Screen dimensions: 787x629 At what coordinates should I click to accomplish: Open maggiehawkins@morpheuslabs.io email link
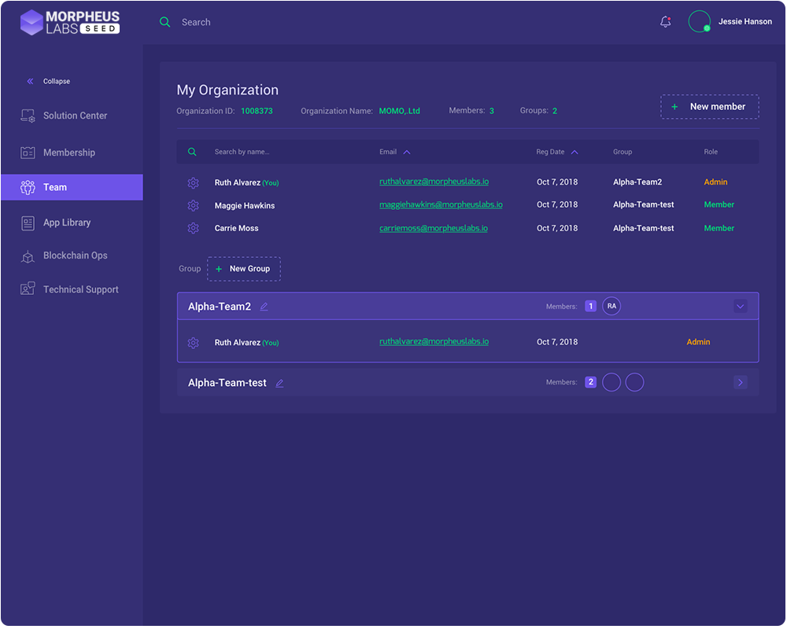coord(442,204)
